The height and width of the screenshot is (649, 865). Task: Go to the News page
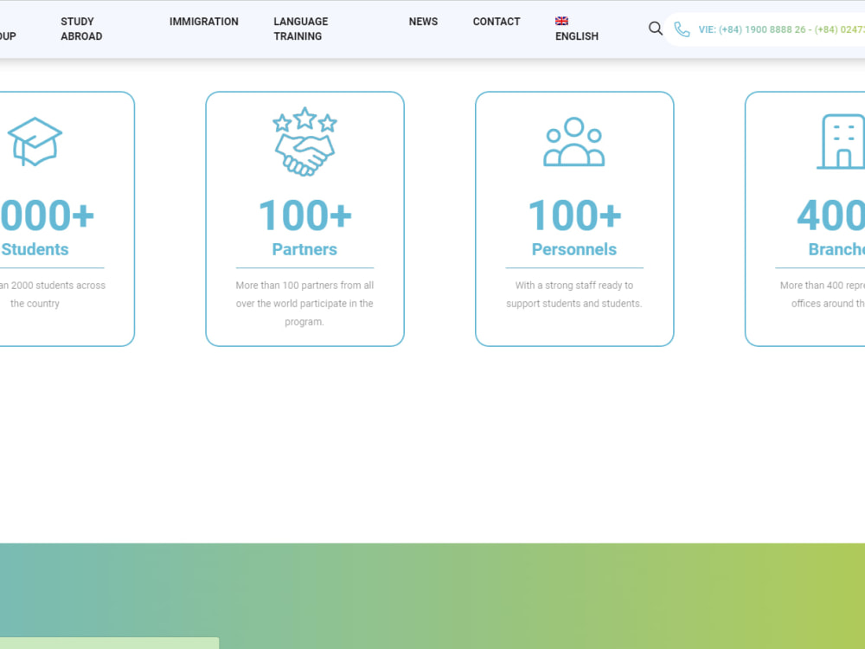click(x=423, y=22)
